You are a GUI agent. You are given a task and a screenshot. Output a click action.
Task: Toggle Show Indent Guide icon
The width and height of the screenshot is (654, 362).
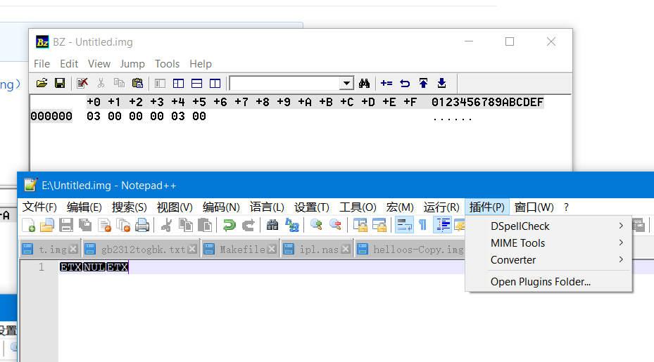click(x=443, y=226)
